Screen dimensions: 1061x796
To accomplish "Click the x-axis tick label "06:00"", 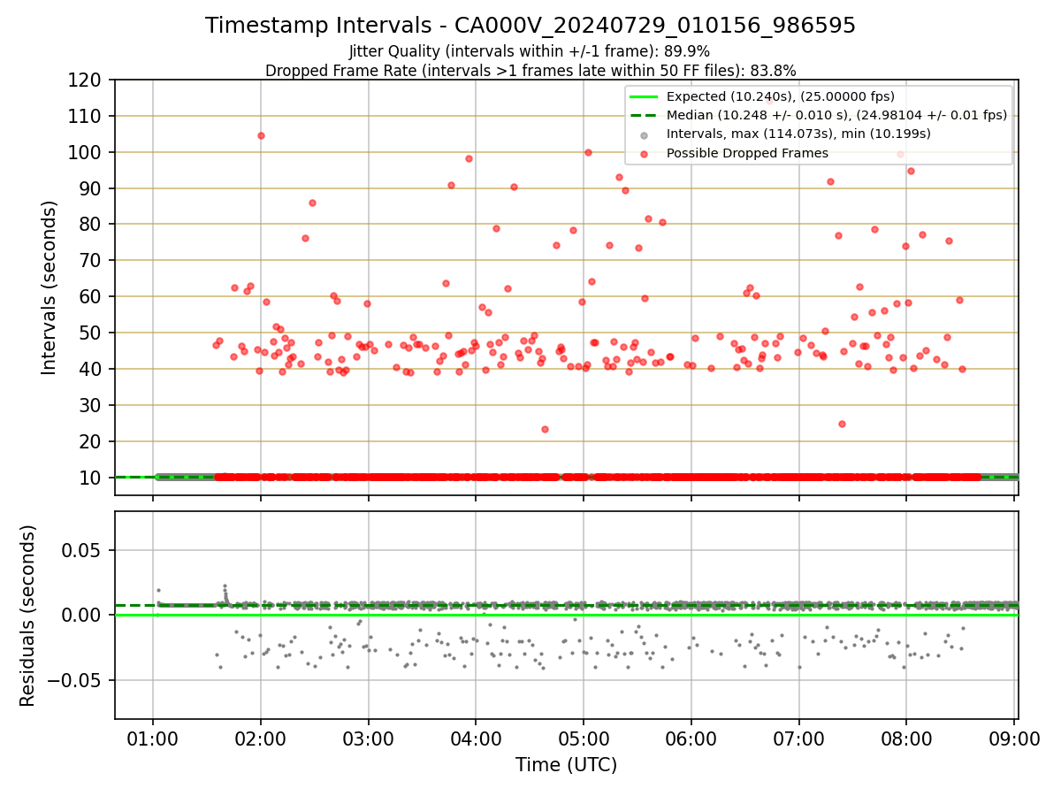I will coord(691,738).
